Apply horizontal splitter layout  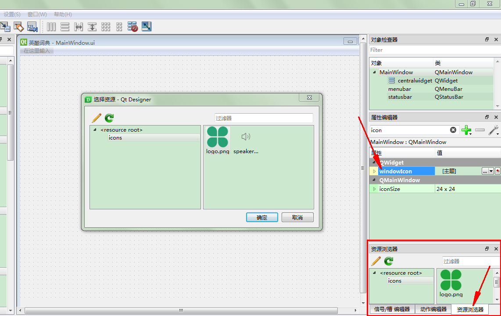(x=79, y=27)
